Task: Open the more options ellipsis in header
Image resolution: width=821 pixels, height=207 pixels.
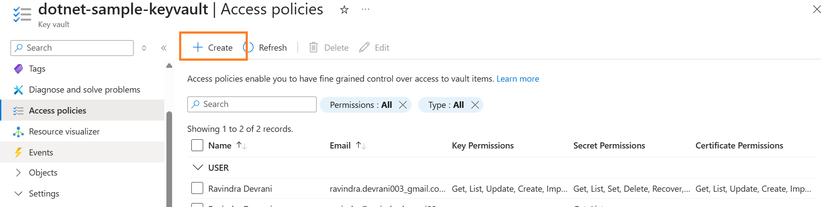Action: point(366,10)
